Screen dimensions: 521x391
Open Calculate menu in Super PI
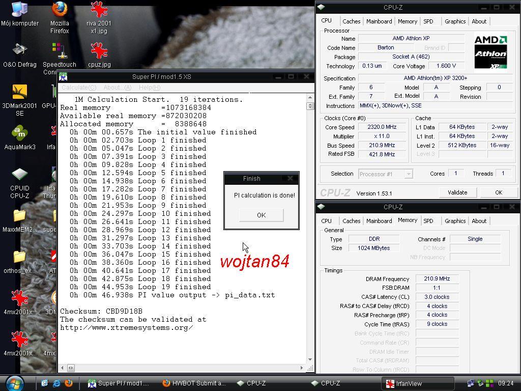click(79, 88)
